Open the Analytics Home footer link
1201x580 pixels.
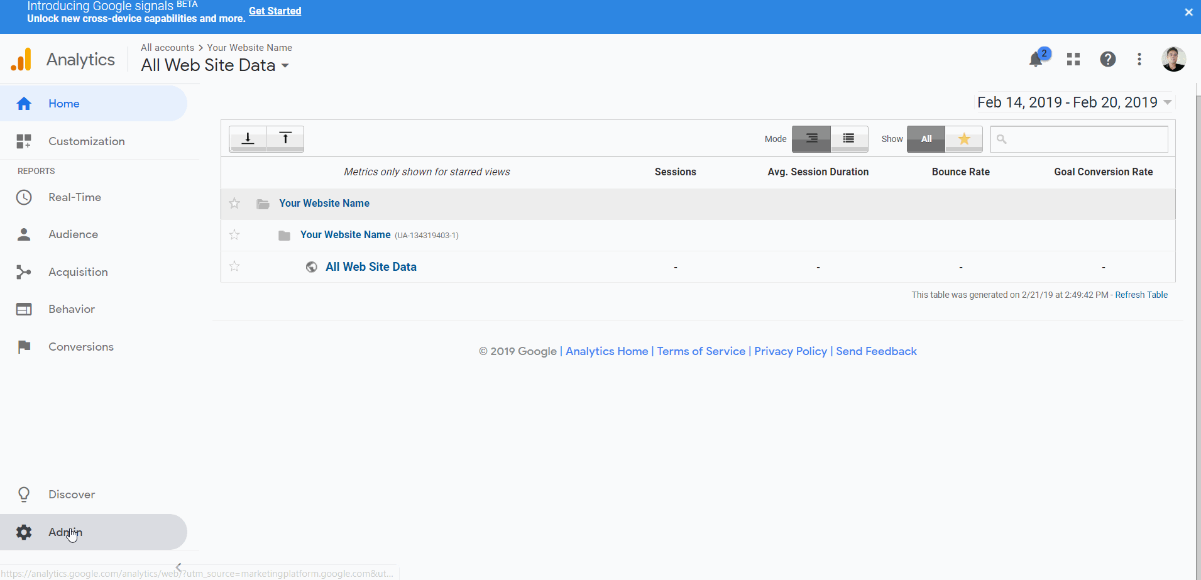click(x=606, y=351)
